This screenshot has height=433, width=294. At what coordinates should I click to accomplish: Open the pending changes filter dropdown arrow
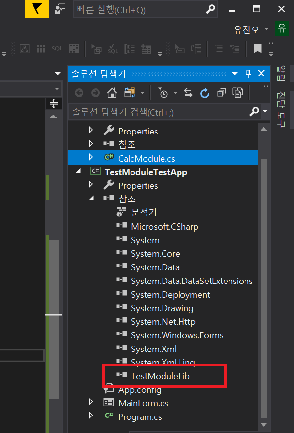point(175,93)
